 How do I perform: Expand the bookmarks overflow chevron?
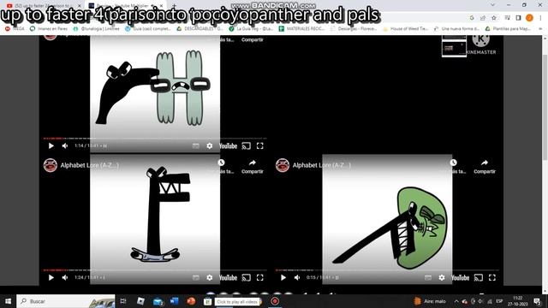click(540, 28)
